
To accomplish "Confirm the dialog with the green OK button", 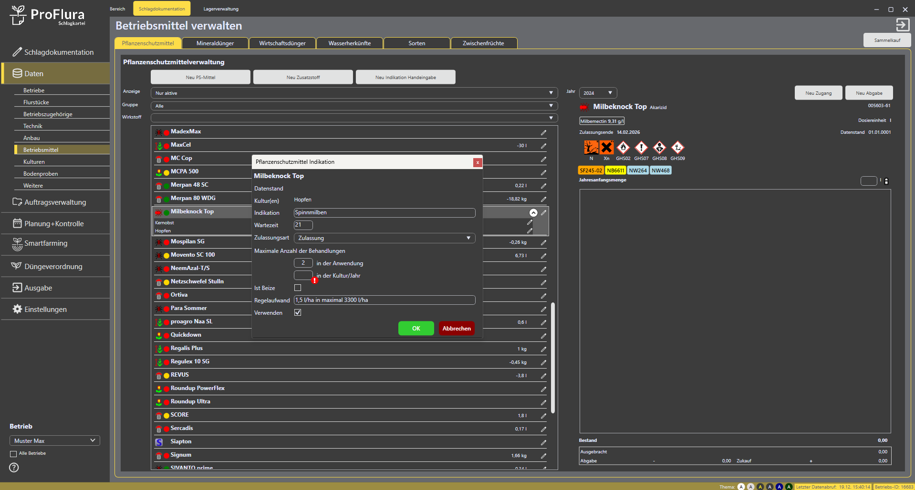I will [416, 329].
